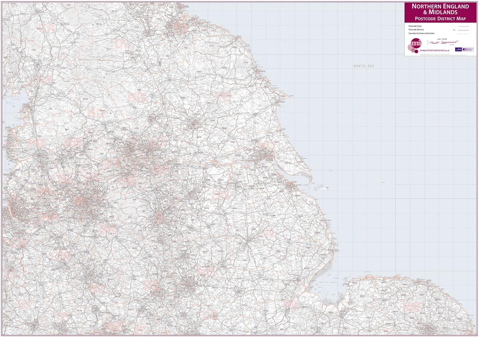Select the POSTCODE DISTRICT MAP subtitle

tap(440, 19)
